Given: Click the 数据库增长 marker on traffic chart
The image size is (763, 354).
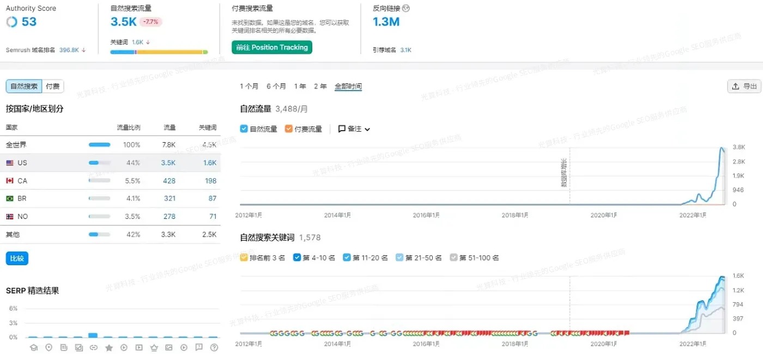Looking at the screenshot, I should [564, 173].
